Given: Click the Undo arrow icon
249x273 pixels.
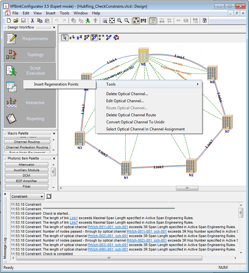Looking at the screenshot, I should 57,21.
